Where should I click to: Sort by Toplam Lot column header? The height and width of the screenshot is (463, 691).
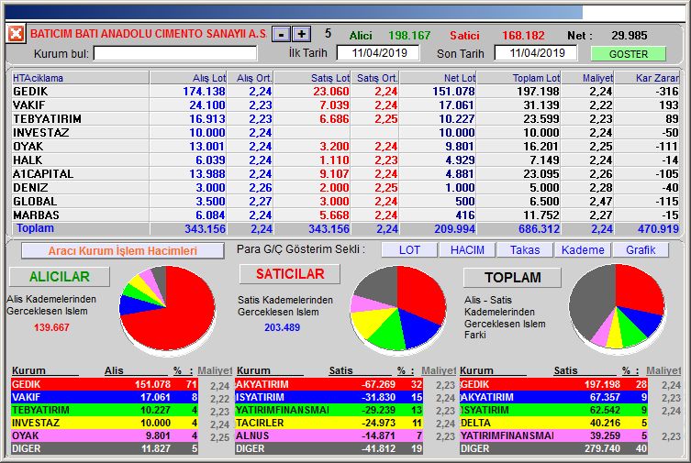pos(519,78)
